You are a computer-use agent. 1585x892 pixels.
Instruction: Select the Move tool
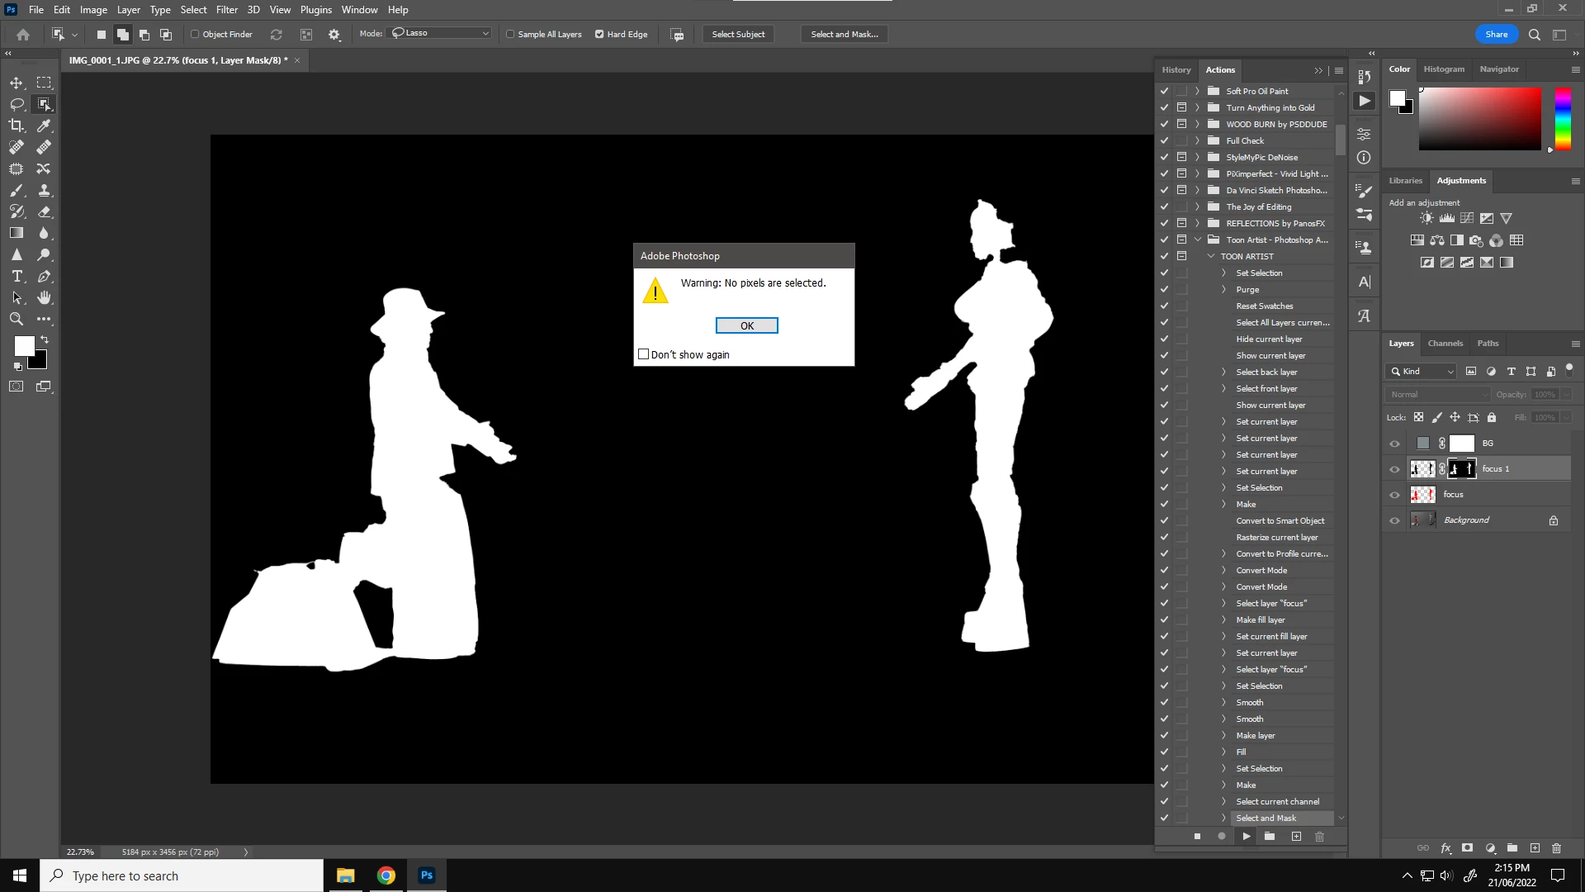[x=16, y=83]
